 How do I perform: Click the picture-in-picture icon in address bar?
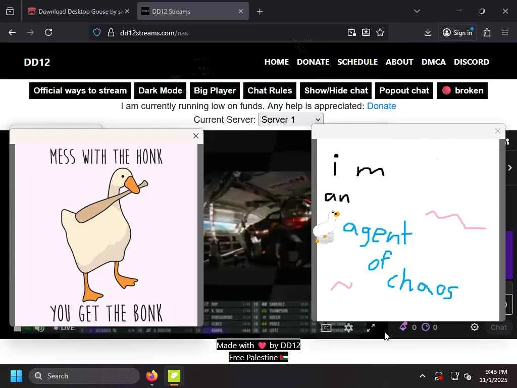(x=352, y=32)
